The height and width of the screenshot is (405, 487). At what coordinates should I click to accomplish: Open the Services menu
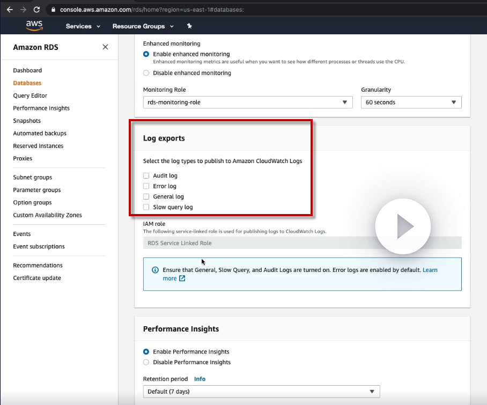pos(83,26)
